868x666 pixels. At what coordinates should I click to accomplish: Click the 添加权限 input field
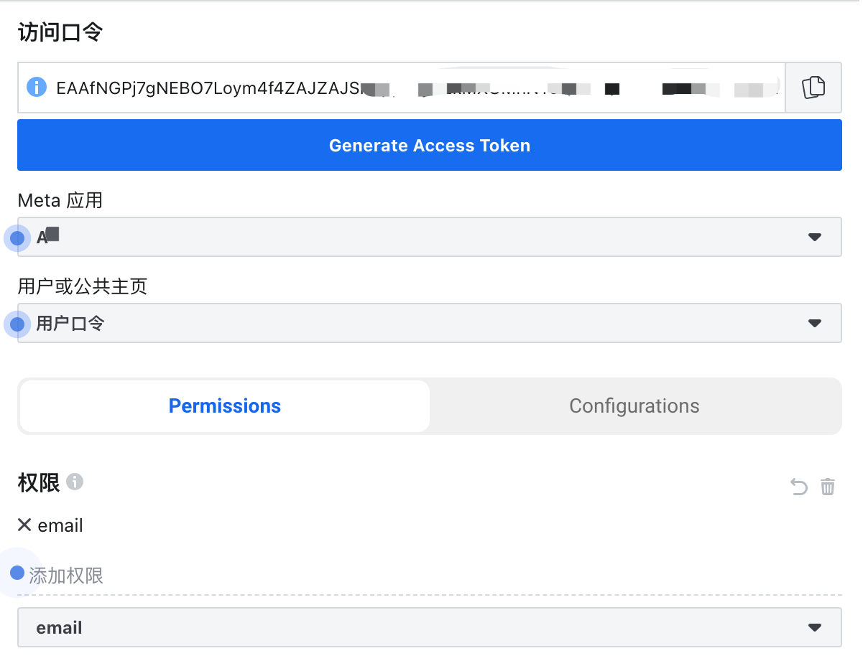(x=216, y=574)
